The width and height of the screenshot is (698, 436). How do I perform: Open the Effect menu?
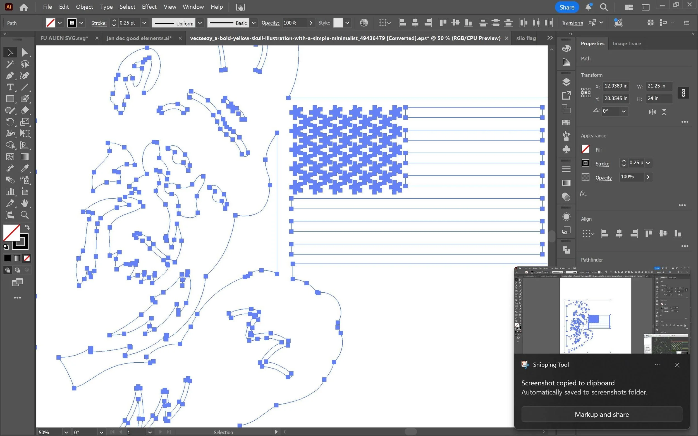point(149,7)
